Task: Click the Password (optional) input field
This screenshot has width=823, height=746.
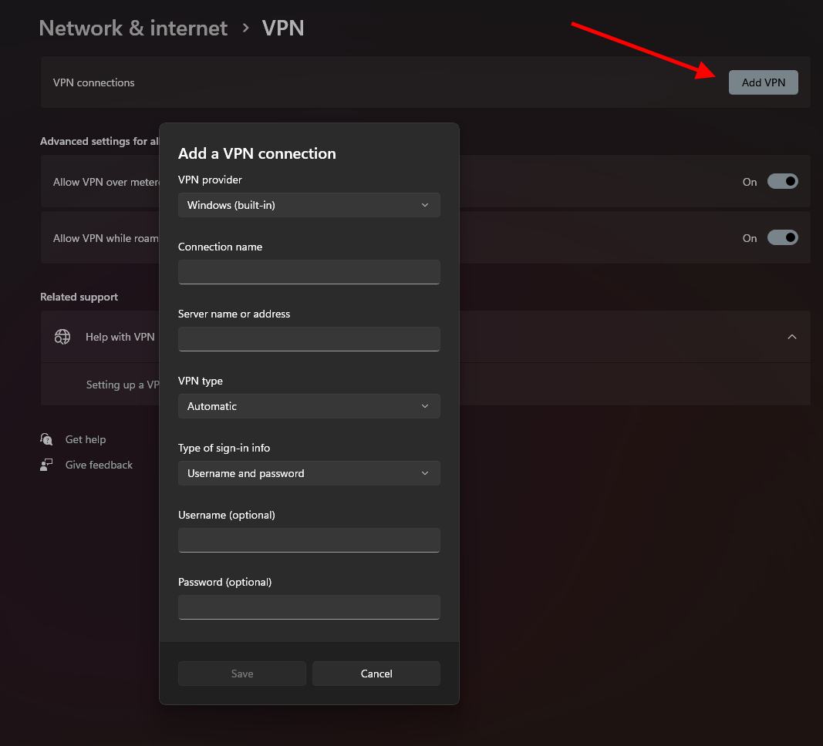Action: click(x=309, y=607)
